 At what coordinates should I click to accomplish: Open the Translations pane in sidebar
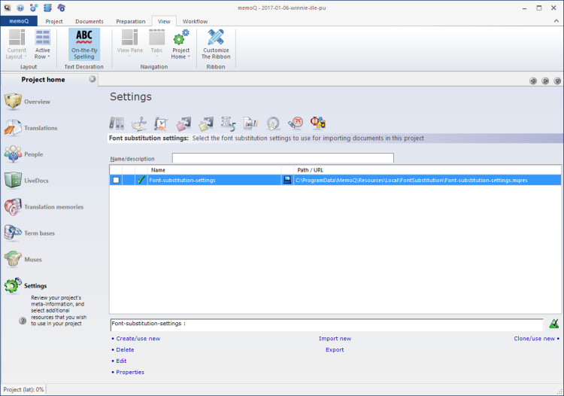click(x=40, y=128)
